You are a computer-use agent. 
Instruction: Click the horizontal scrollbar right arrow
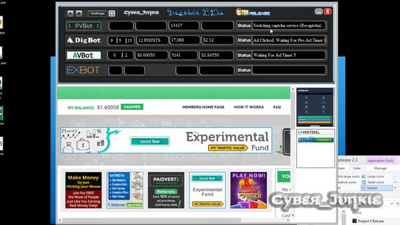click(288, 220)
